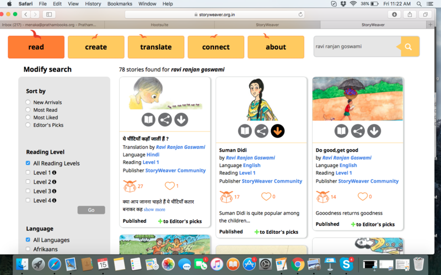Switch to the Inbox Pratham Books tab

point(52,25)
